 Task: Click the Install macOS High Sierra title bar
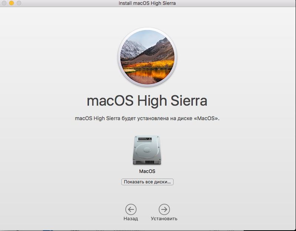pos(147,3)
